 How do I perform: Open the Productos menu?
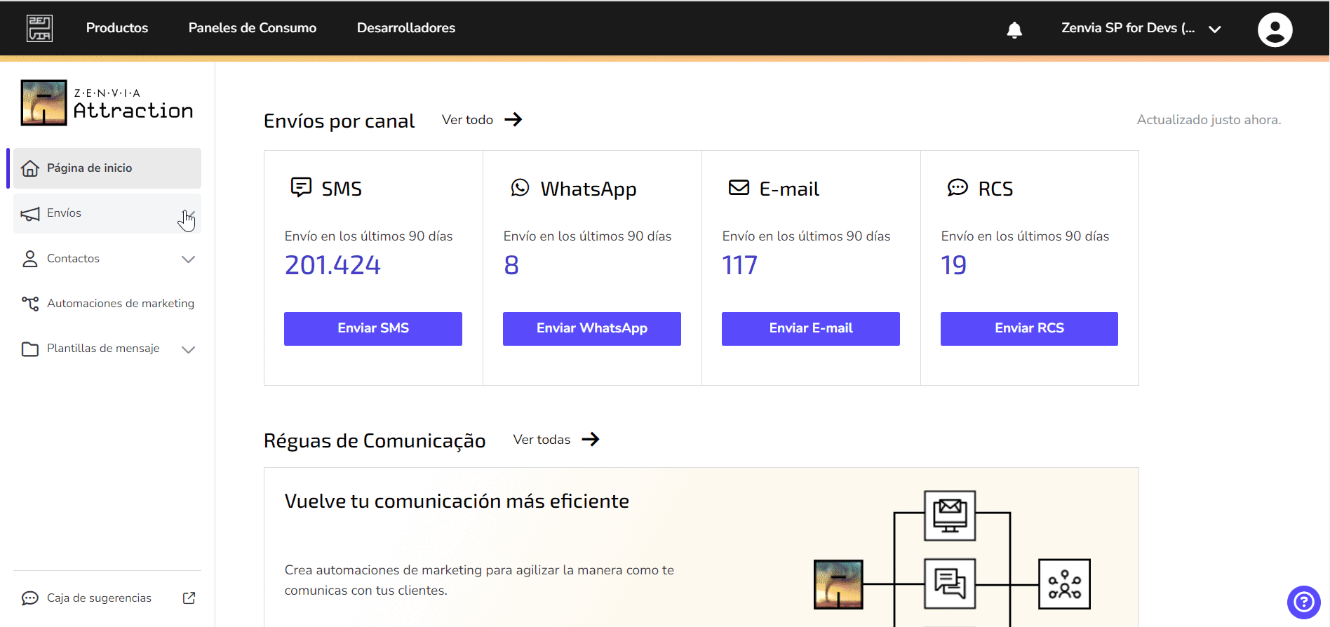point(117,28)
